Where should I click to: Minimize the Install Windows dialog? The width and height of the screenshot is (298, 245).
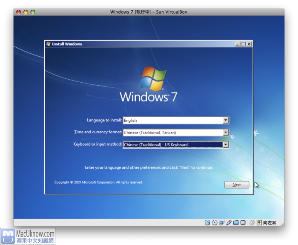click(237, 44)
